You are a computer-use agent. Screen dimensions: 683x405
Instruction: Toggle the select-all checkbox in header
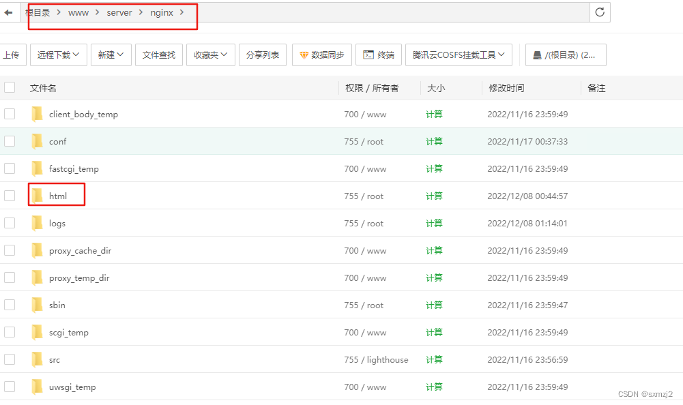10,87
